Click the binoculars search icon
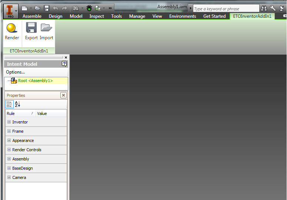The image size is (287, 200). coord(264,8)
